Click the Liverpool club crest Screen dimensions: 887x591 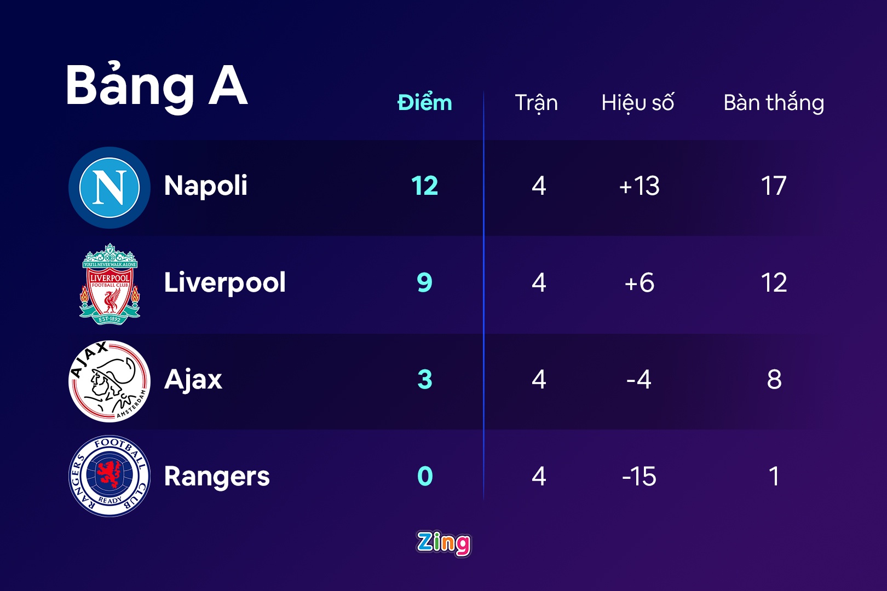coord(110,284)
